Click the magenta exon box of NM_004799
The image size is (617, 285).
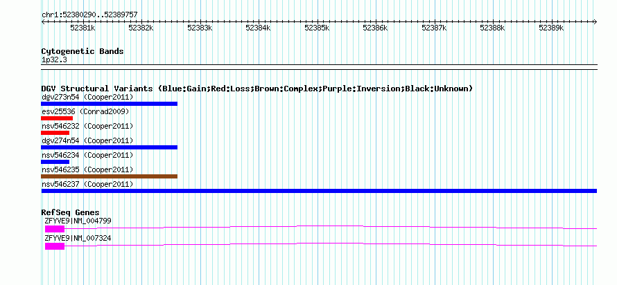click(55, 228)
